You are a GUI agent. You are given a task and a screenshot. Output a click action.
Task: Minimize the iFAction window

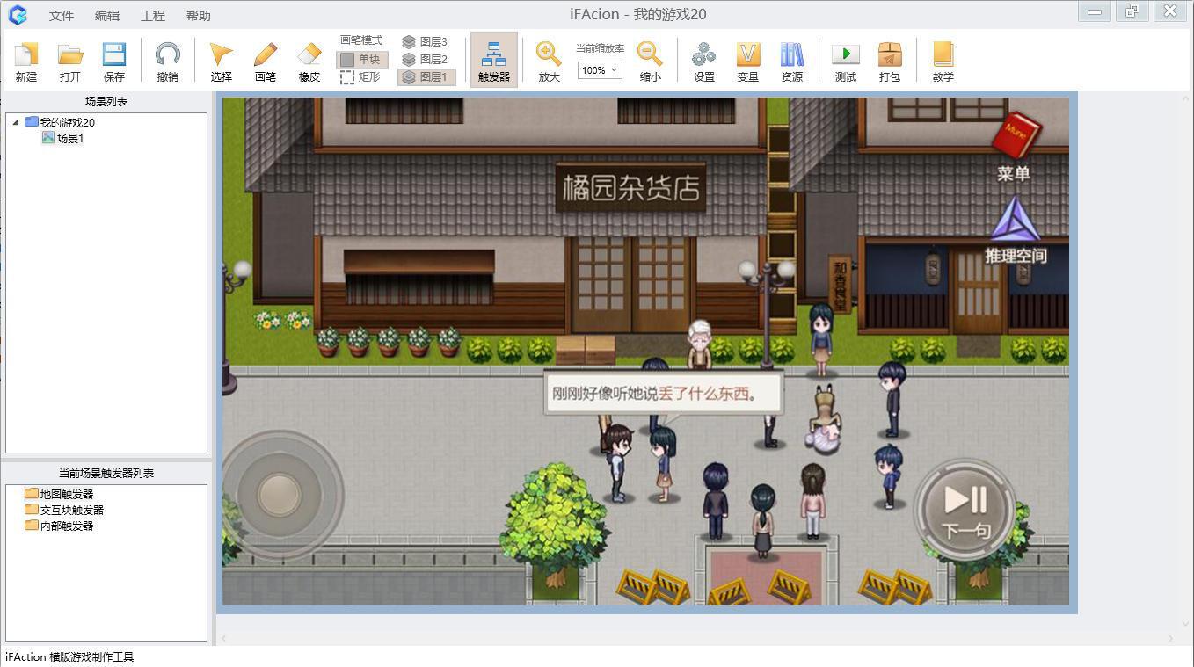[1095, 11]
